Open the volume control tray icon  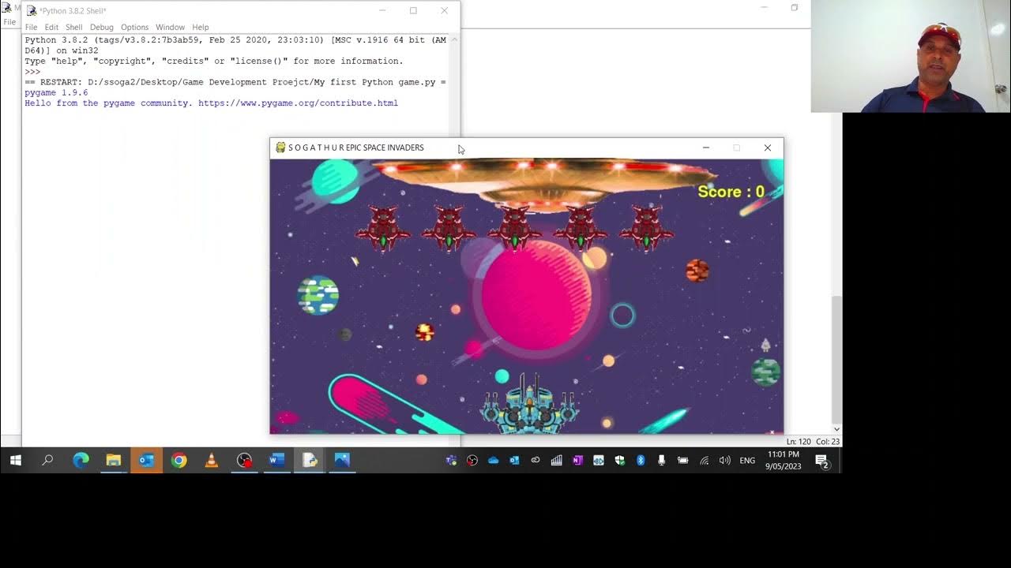point(724,461)
